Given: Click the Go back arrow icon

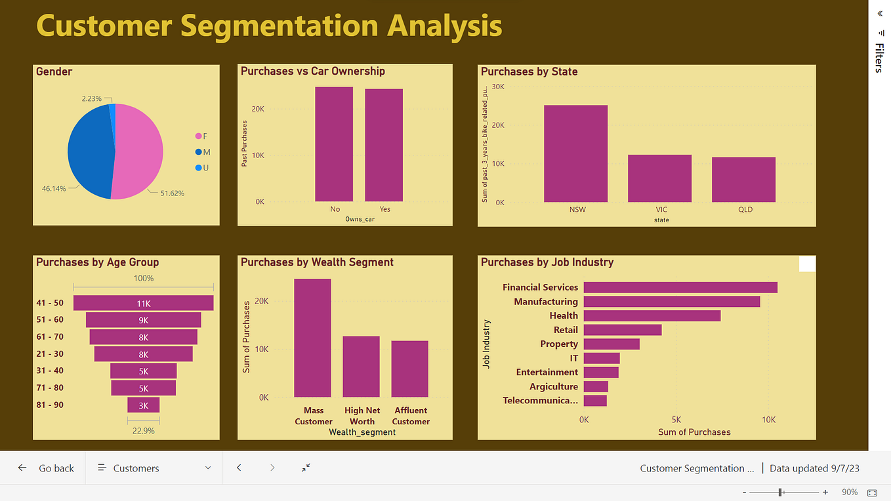Looking at the screenshot, I should click(22, 468).
